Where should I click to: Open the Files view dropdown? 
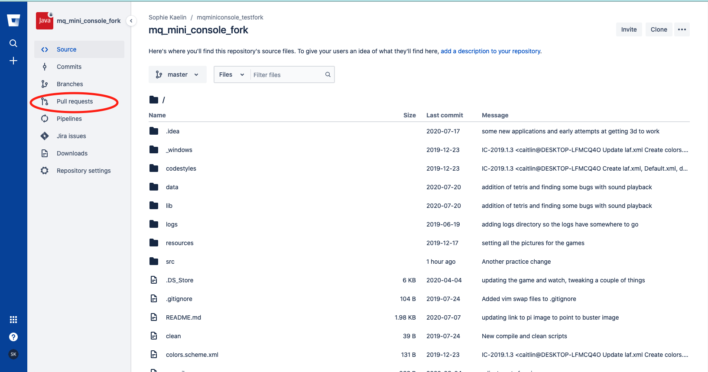[232, 74]
